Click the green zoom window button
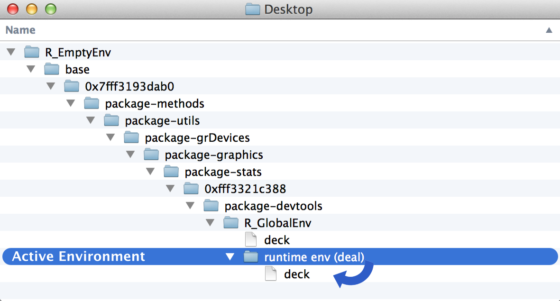Viewport: 560px width, 301px height. pyautogui.click(x=50, y=9)
